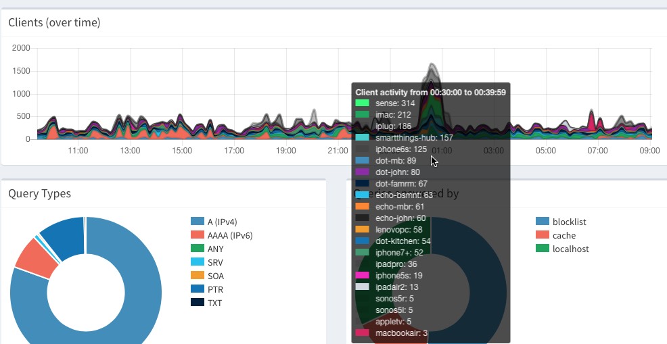Viewport: 667px width, 344px height.
Task: Click the "iphone6s: 125" tooltip row
Action: tap(391, 149)
